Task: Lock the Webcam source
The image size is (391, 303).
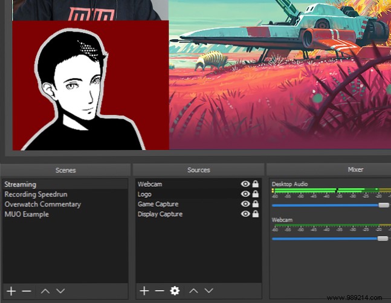Action: tap(256, 184)
